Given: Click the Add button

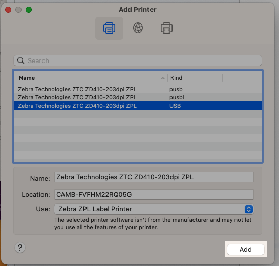Looking at the screenshot, I should [x=246, y=249].
